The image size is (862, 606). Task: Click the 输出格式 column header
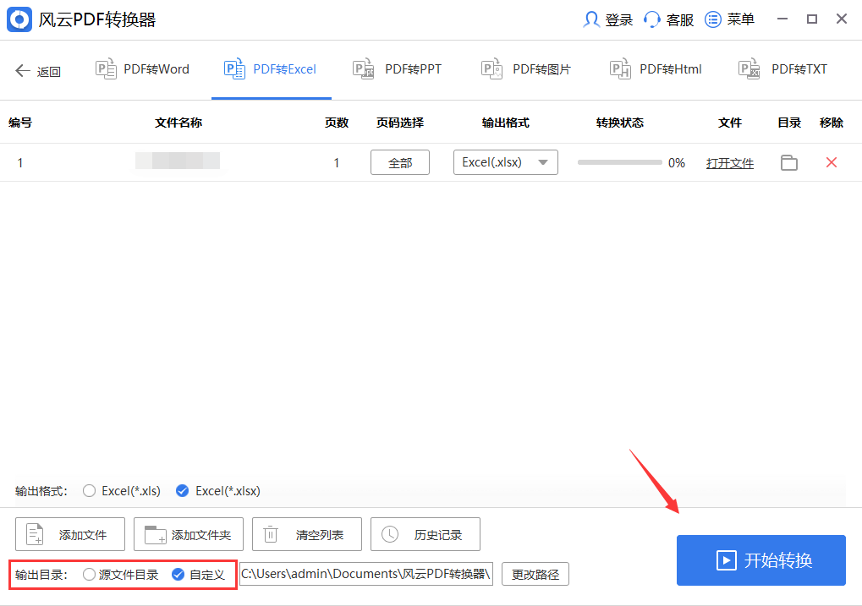click(x=505, y=123)
